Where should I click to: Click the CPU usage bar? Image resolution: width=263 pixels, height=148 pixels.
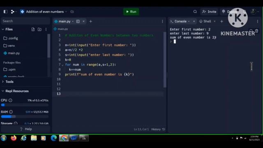(x=25, y=105)
